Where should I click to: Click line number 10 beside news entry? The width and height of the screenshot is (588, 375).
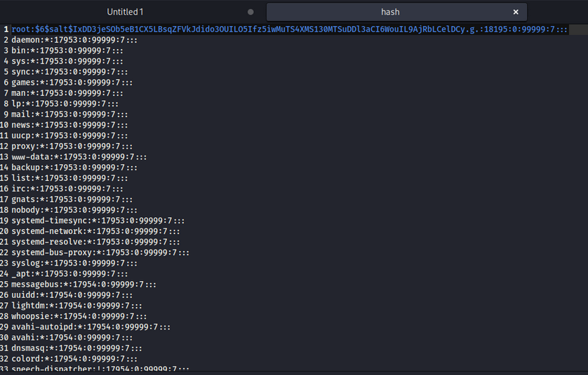[5, 125]
